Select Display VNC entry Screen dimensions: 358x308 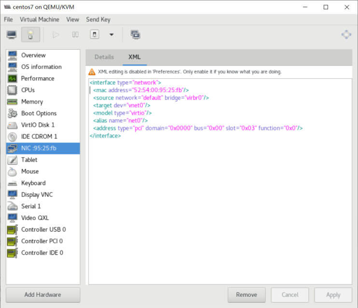pos(43,195)
